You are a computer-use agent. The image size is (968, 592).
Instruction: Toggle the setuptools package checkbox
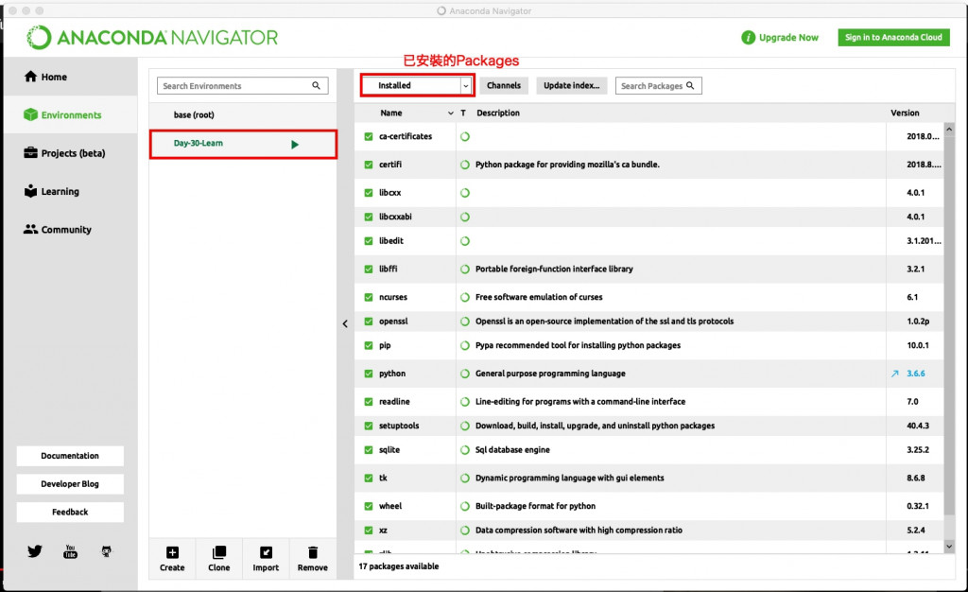coord(369,426)
